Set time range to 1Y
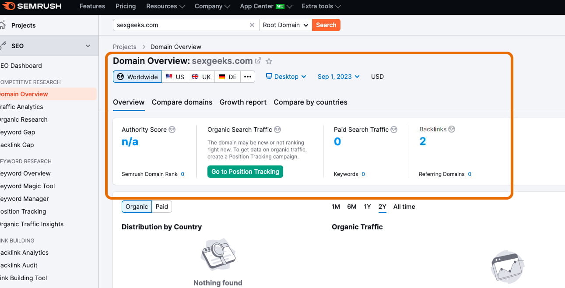 (x=367, y=207)
